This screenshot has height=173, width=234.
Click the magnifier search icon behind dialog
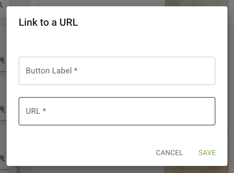[x=2, y=6]
